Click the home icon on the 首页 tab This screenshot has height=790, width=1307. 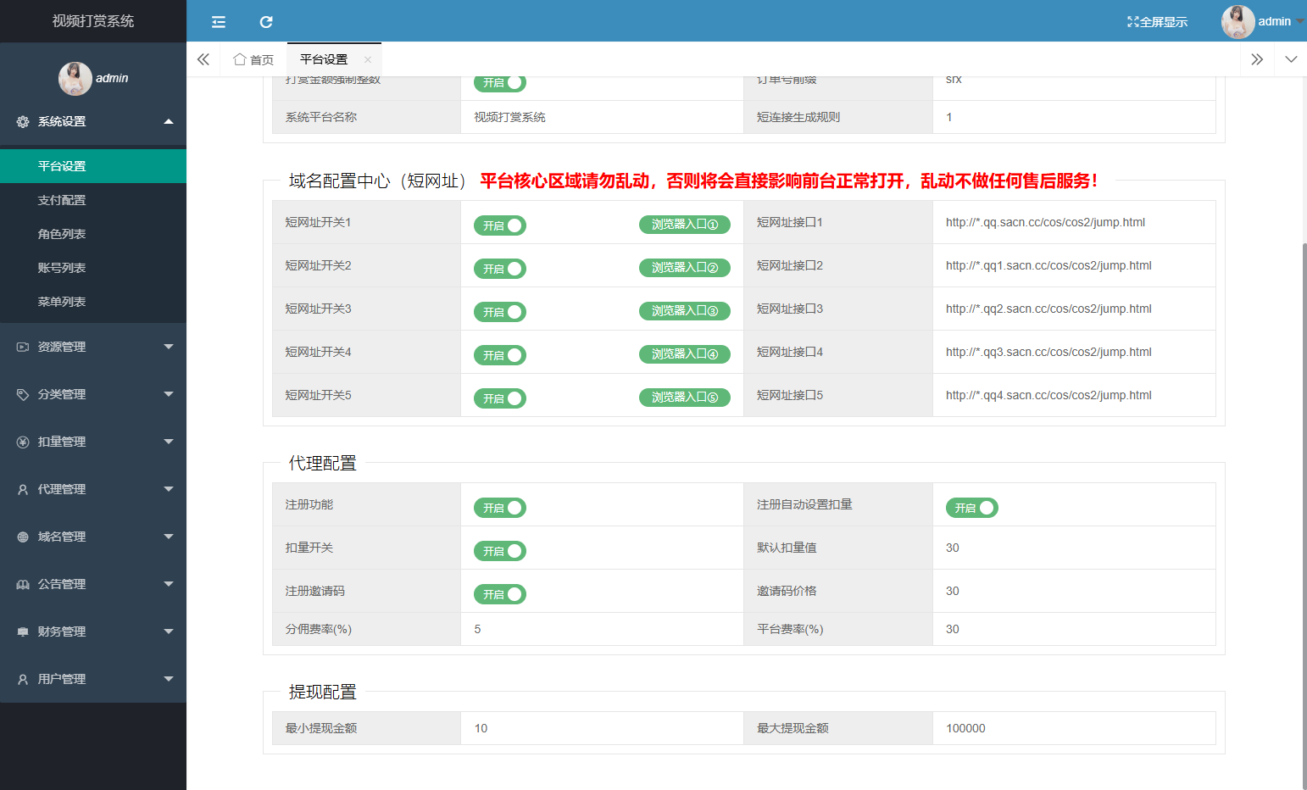tap(240, 59)
